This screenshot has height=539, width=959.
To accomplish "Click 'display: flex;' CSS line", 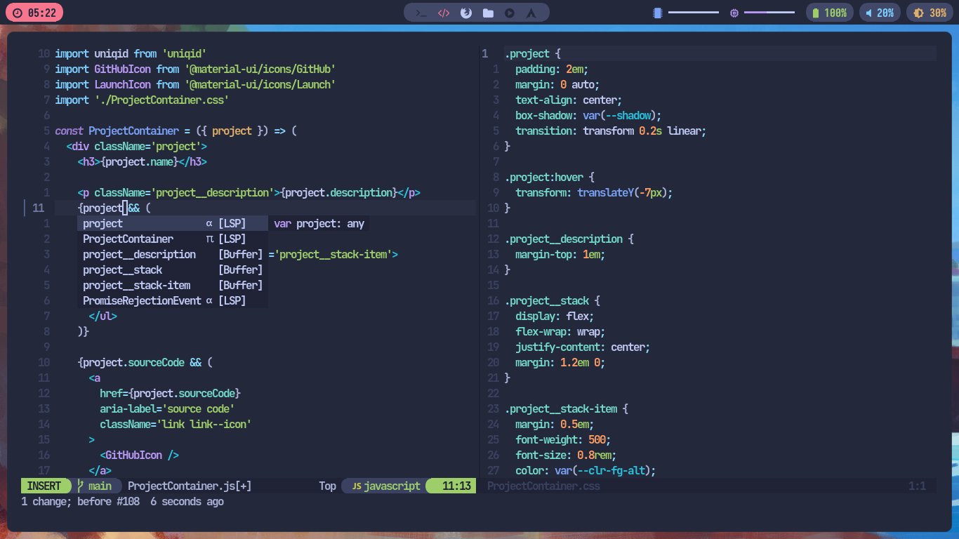I will click(x=555, y=316).
